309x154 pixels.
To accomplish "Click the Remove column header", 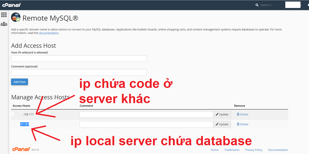I will pos(239,106).
